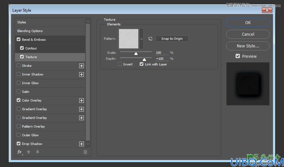This screenshot has height=167, width=284.
Task: Check the Invert texture option
Action: [120, 64]
